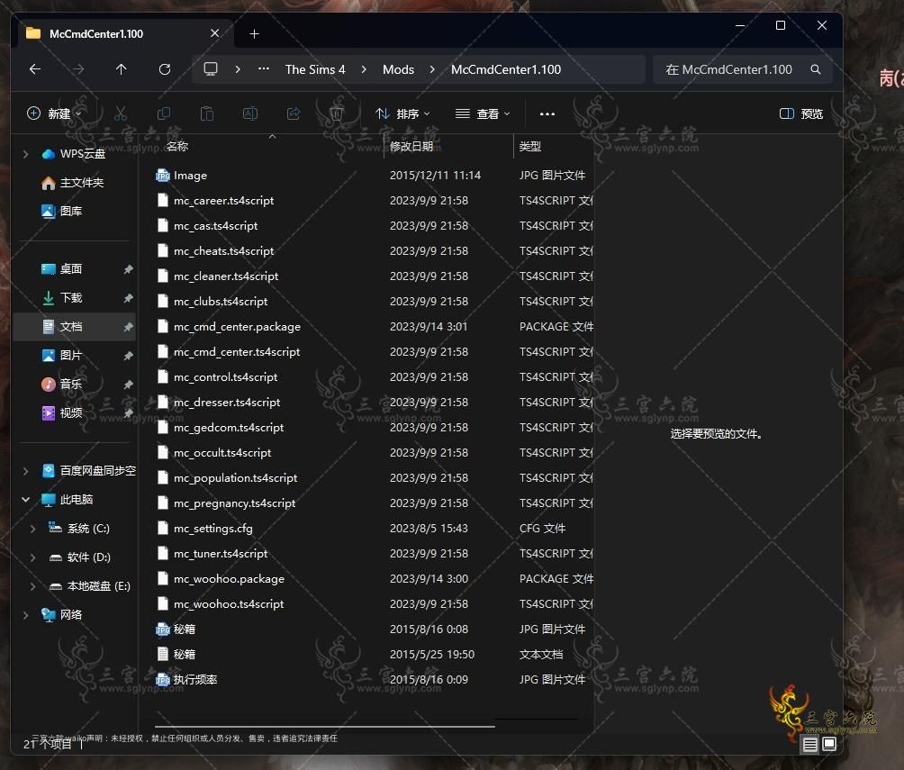
Task: Collapse the 此电脑 tree node
Action: coord(25,500)
